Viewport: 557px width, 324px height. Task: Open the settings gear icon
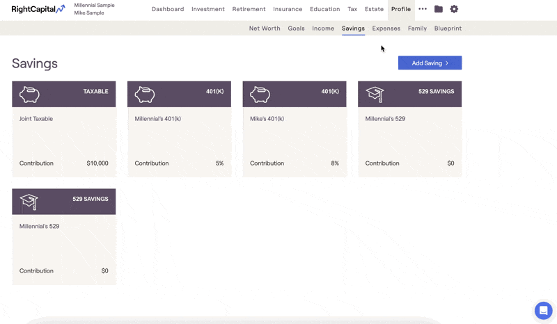pyautogui.click(x=454, y=9)
